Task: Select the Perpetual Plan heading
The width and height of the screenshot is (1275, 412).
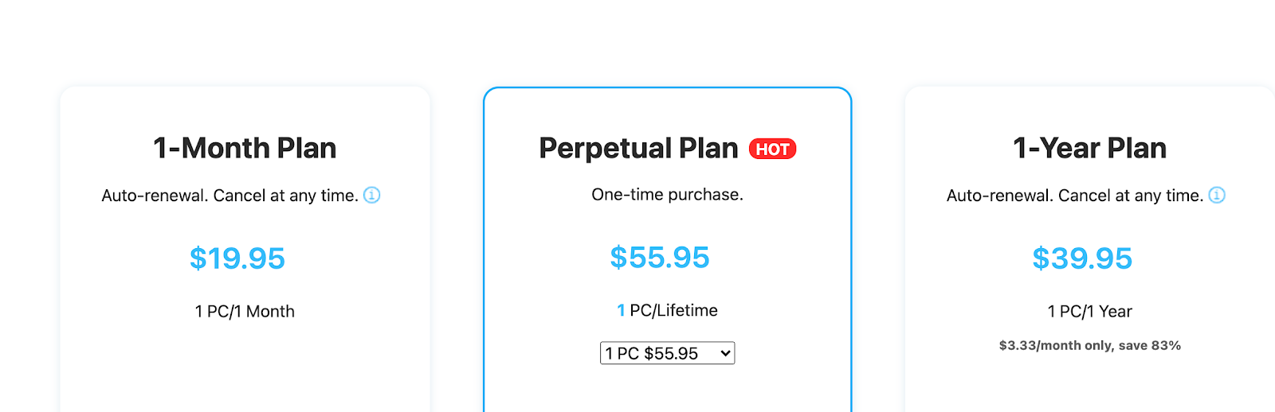Action: pyautogui.click(x=638, y=148)
